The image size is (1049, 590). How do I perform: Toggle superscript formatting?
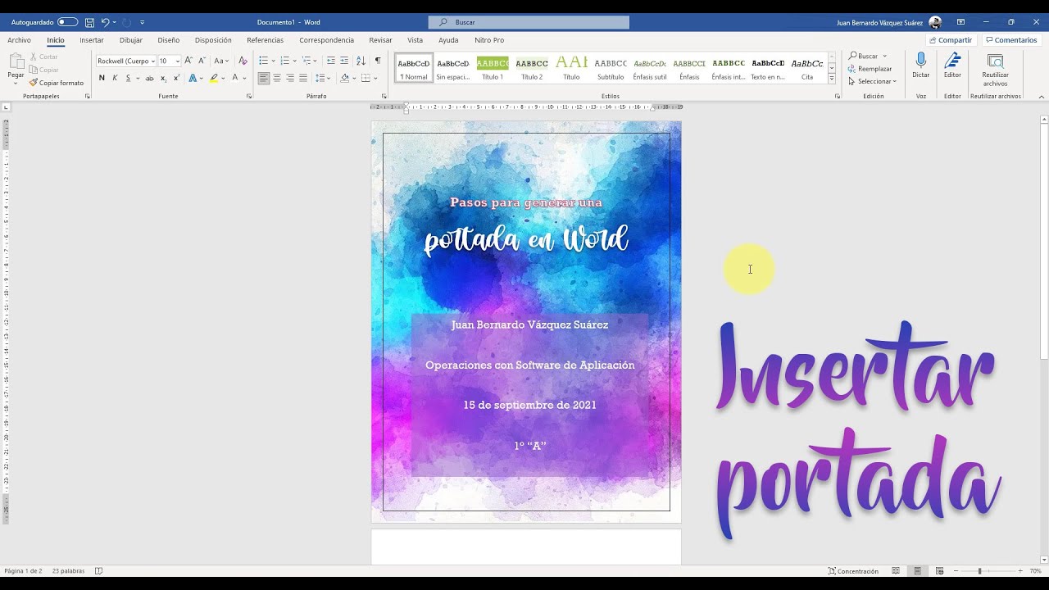pos(176,78)
